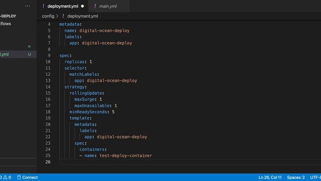Click 'maxSurge: 1' on line 16

[x=88, y=100]
